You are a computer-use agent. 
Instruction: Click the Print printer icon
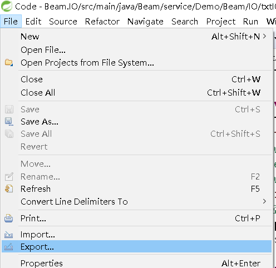tap(9, 219)
